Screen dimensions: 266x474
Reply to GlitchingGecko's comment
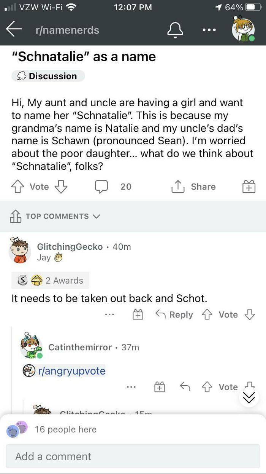tap(174, 314)
